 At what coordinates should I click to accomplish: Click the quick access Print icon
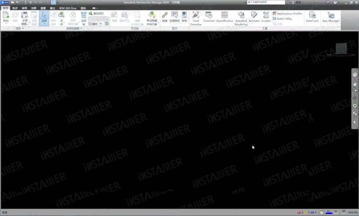pyautogui.click(x=30, y=2)
